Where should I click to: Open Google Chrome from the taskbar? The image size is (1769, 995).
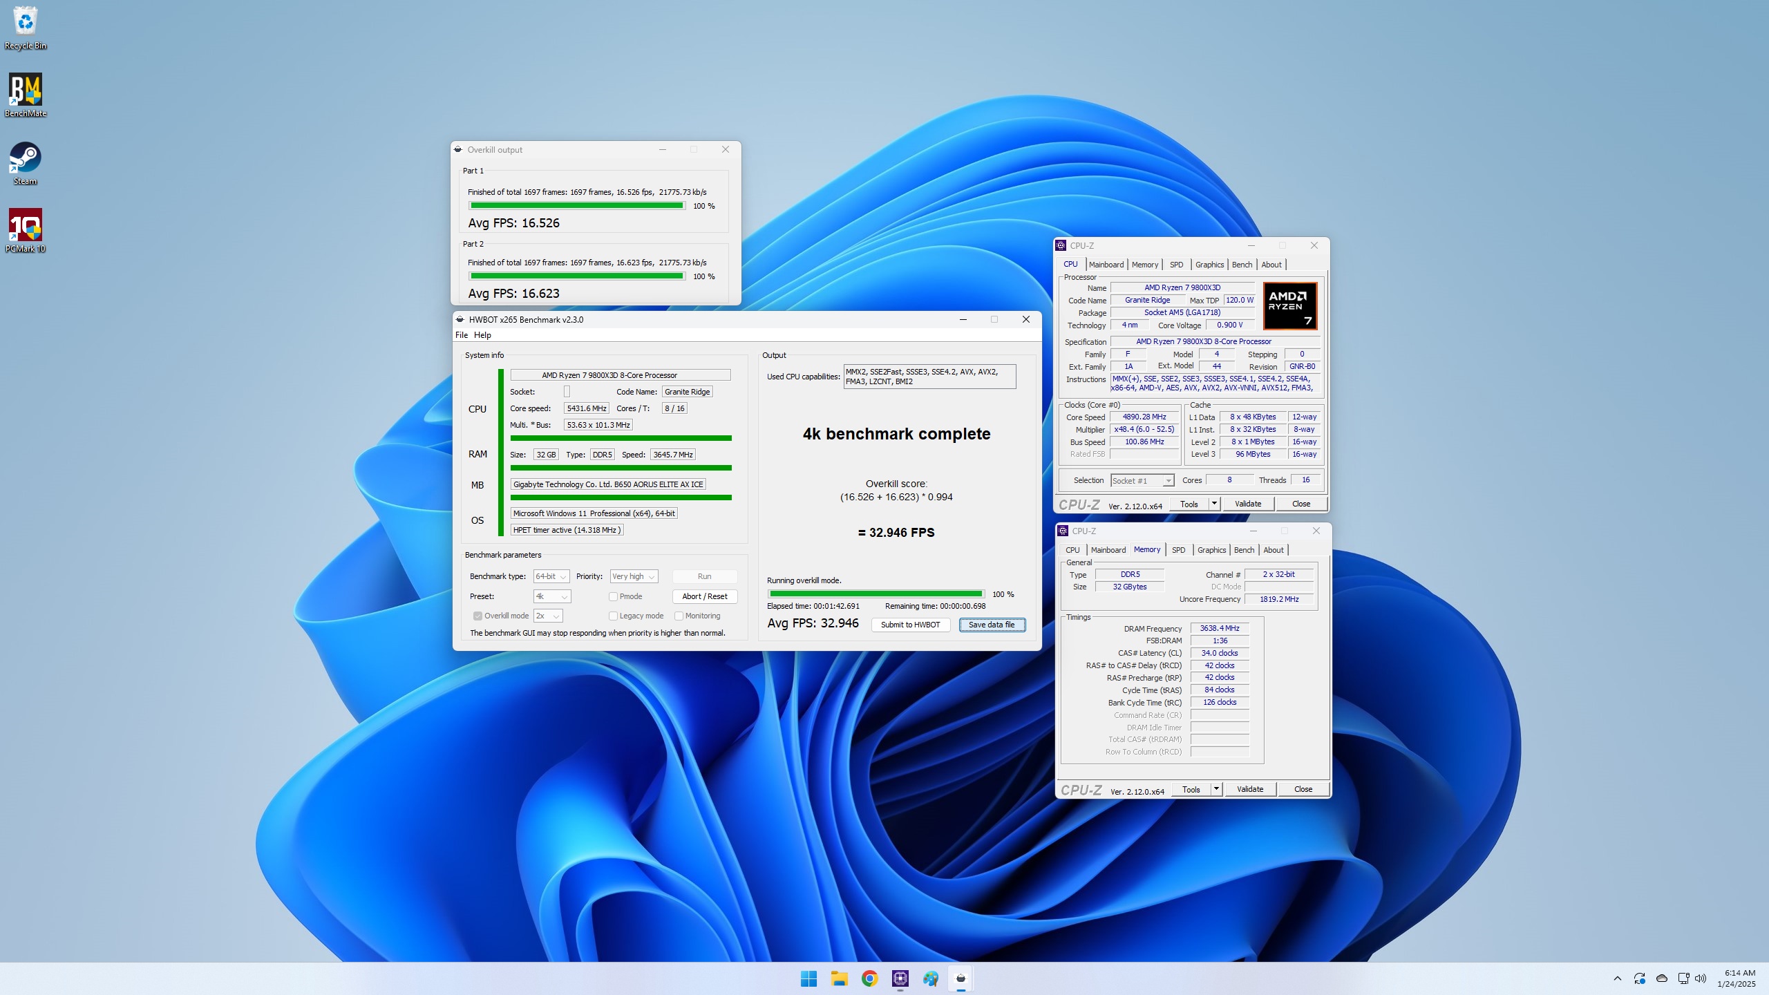[869, 978]
